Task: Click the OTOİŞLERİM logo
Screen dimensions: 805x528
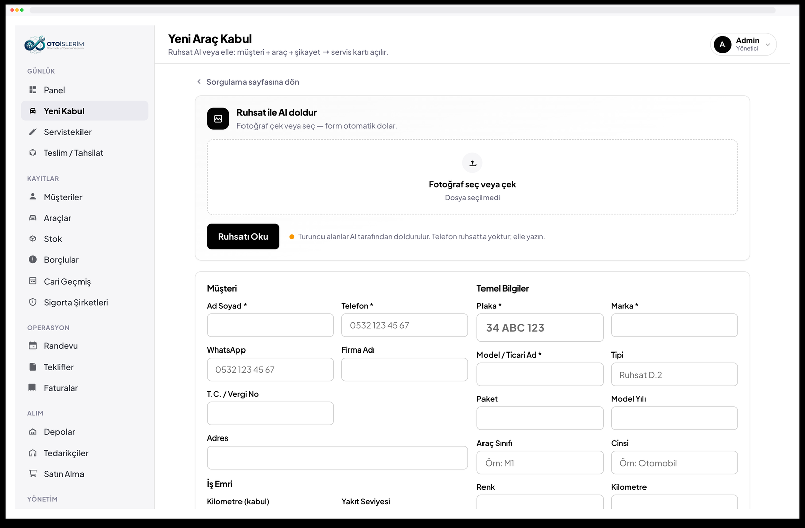Action: pyautogui.click(x=54, y=44)
